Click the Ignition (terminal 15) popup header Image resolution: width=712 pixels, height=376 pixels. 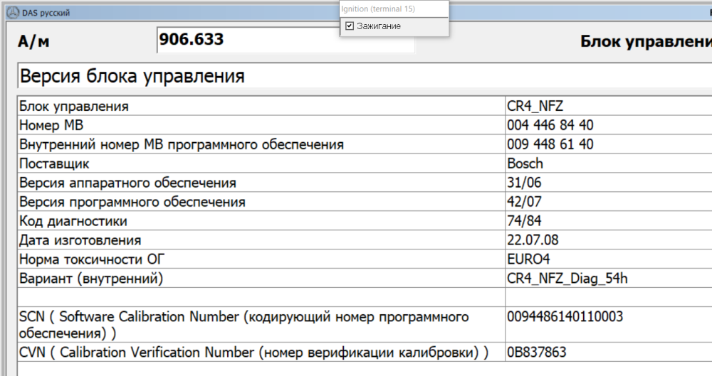379,9
